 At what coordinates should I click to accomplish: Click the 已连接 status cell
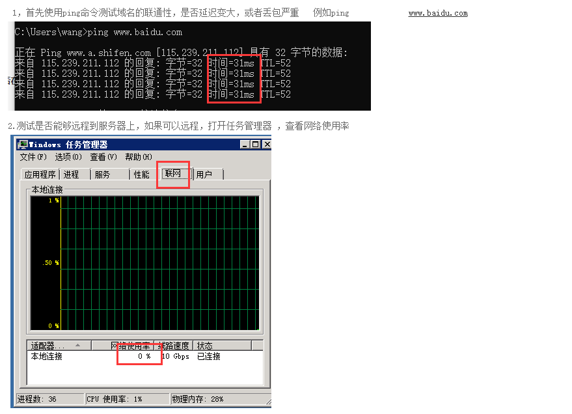pyautogui.click(x=209, y=356)
